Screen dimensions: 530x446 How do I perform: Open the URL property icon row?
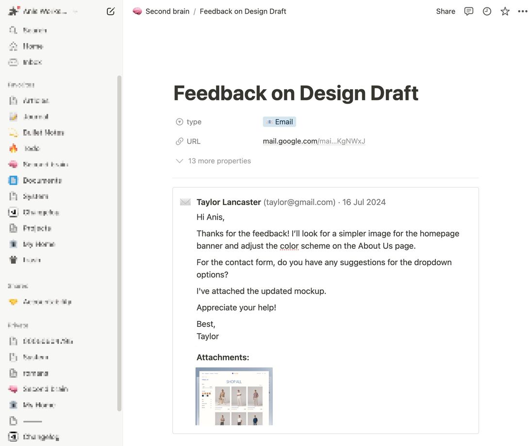pyautogui.click(x=180, y=141)
